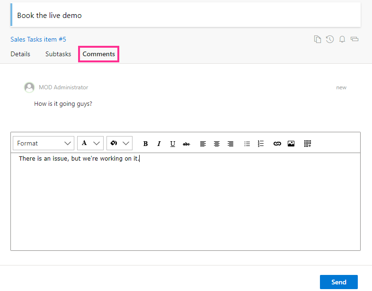The height and width of the screenshot is (291, 372).
Task: Align text left
Action: (203, 144)
